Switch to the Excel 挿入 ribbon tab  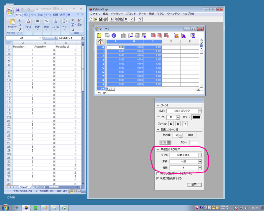point(26,15)
